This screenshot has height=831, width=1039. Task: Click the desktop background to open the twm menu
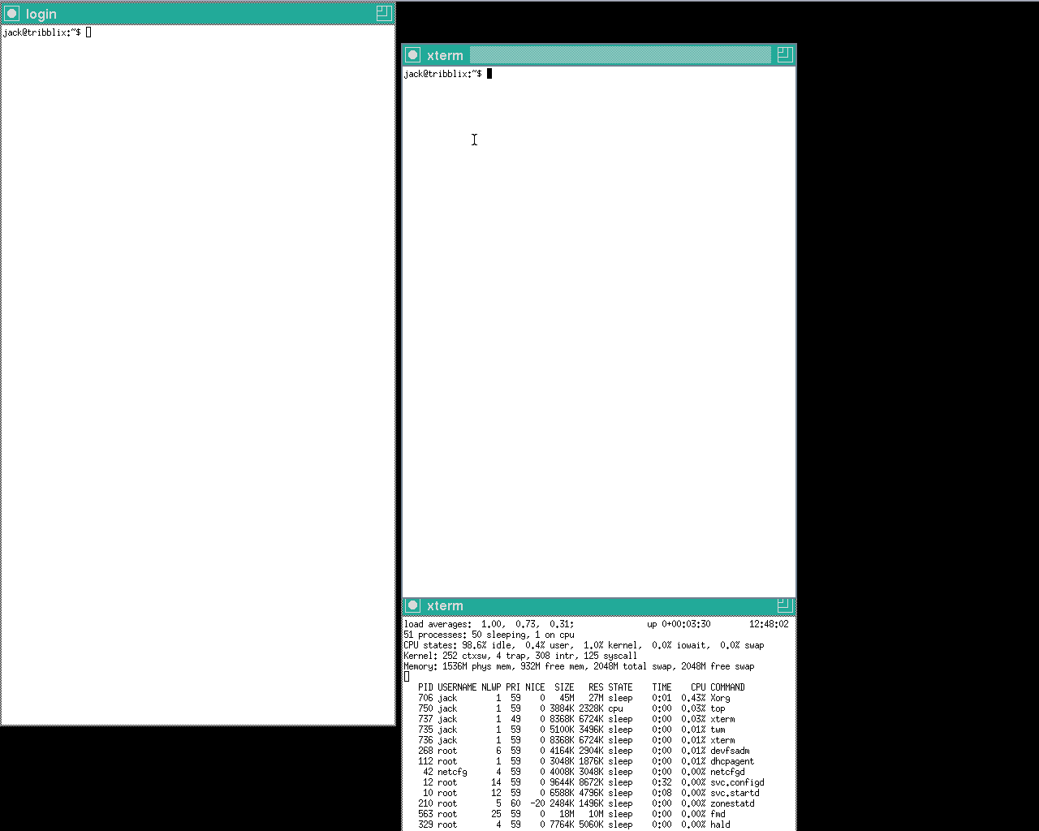click(x=917, y=325)
